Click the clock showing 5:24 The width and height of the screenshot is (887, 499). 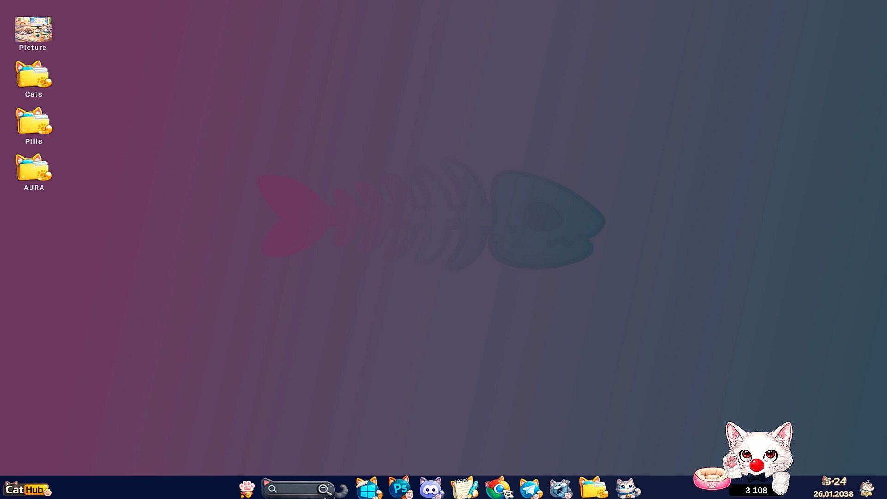pos(834,481)
